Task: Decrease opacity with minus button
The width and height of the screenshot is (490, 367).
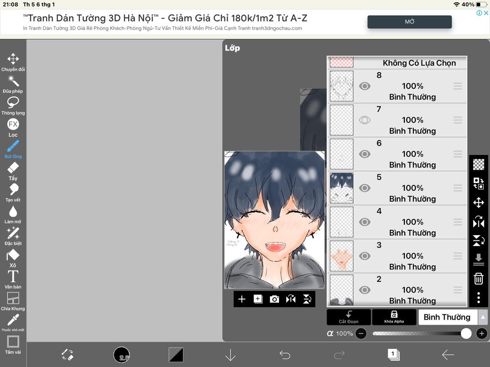Action: click(361, 334)
